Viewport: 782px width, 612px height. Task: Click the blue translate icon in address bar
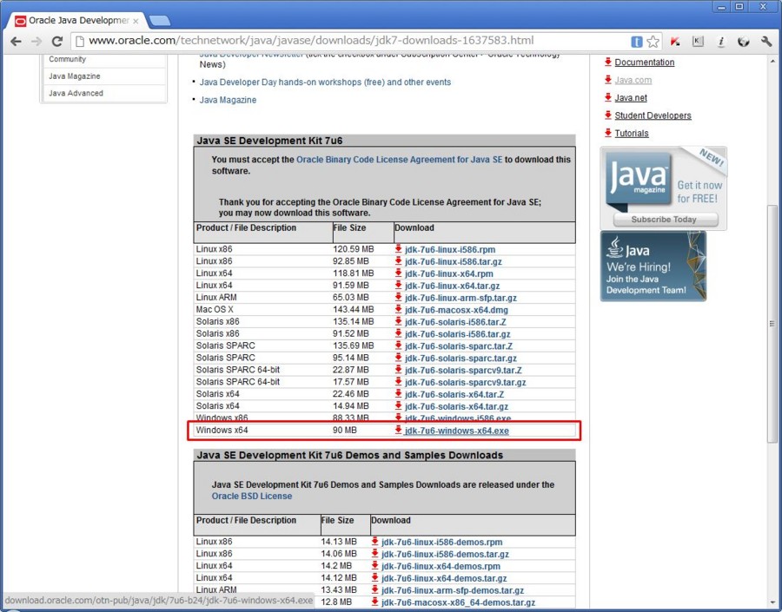(636, 42)
